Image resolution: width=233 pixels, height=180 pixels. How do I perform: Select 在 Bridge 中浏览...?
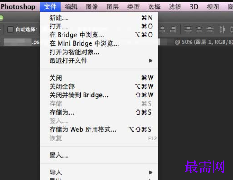(x=99, y=35)
